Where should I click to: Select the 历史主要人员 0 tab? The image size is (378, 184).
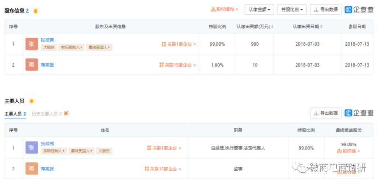tap(47, 114)
